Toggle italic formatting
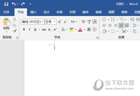 (30, 29)
